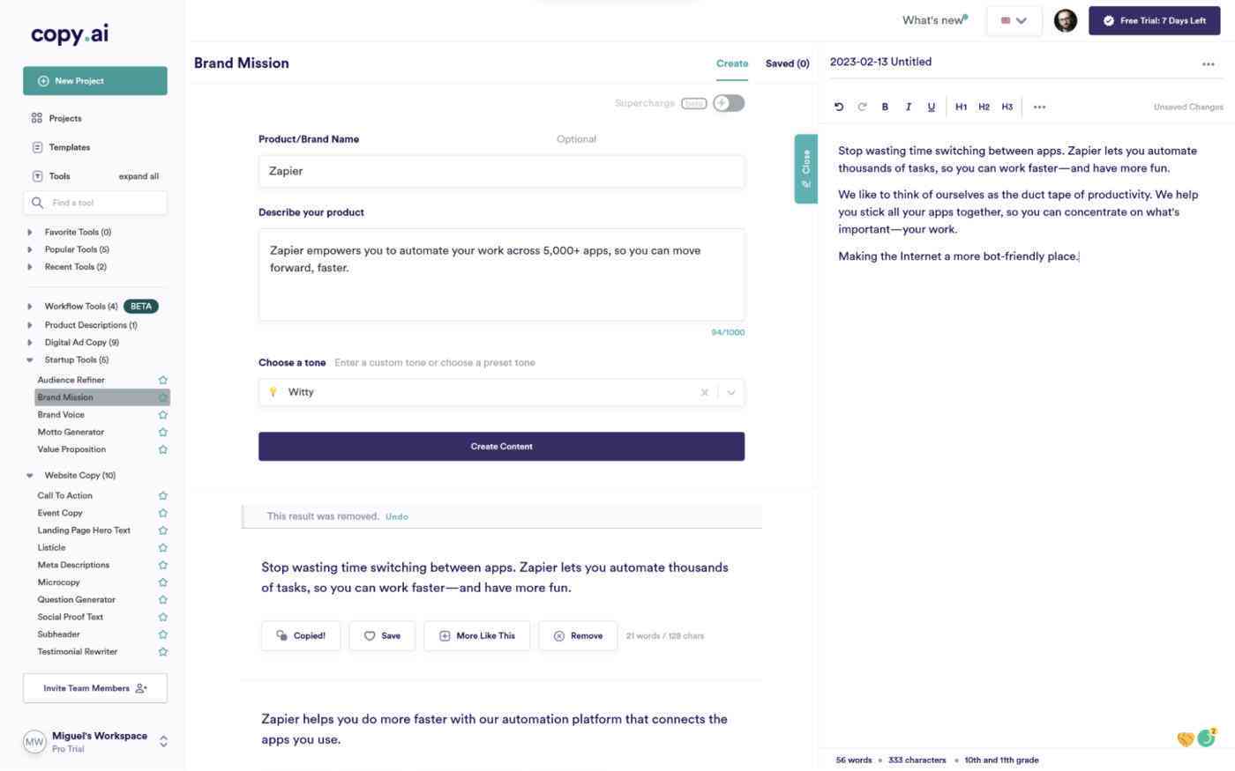This screenshot has height=771, width=1235.
Task: Apply H2 heading style
Action: [984, 107]
